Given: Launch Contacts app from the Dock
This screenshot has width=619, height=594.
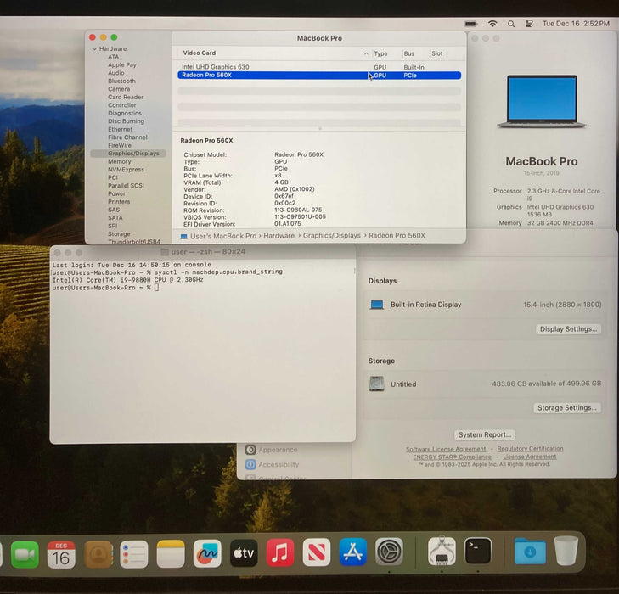Looking at the screenshot, I should (x=98, y=554).
